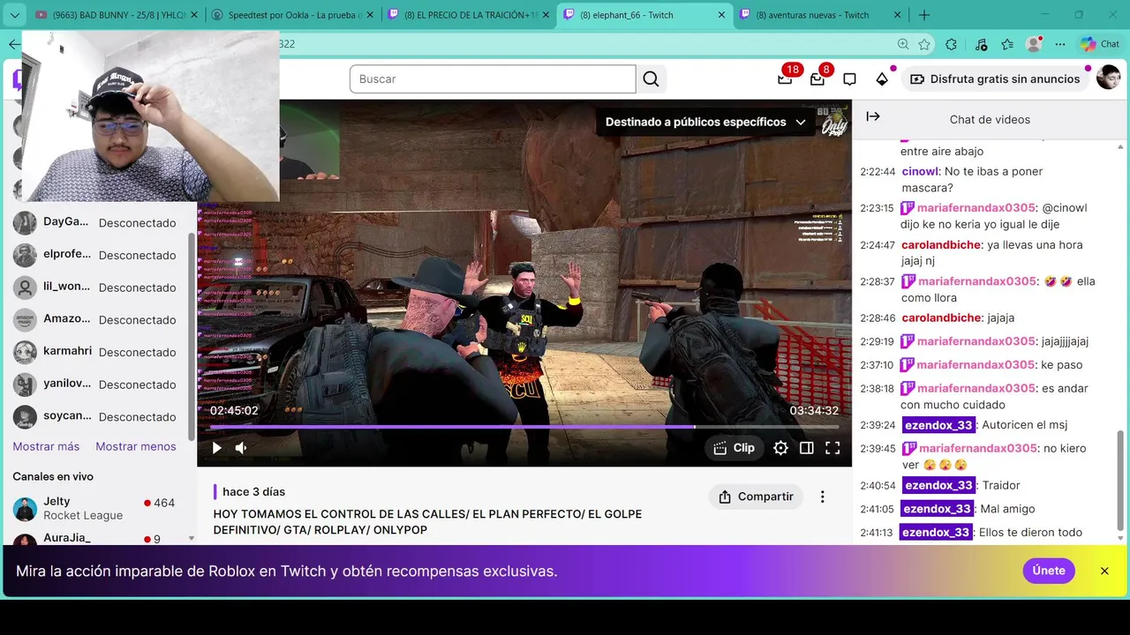Click chat message Mal amigo

coord(1007,509)
